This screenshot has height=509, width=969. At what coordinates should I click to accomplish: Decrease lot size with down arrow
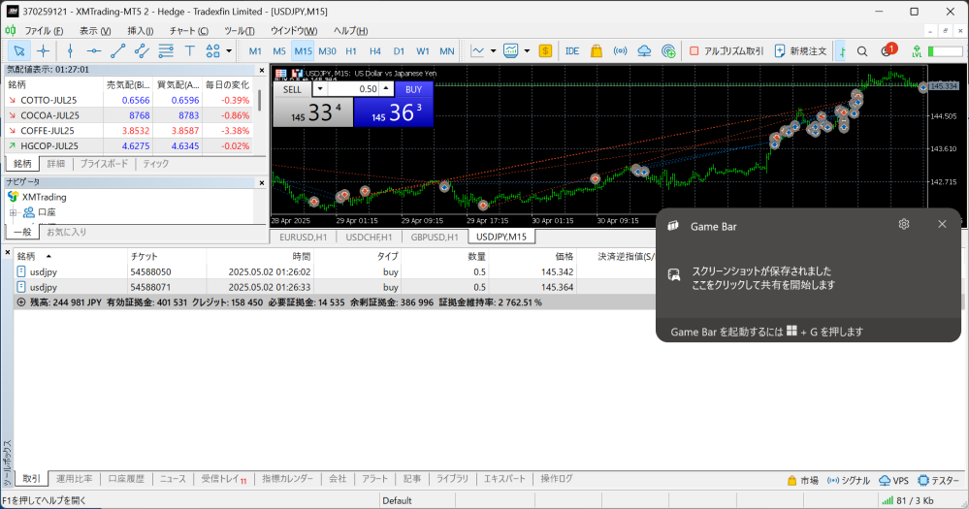pos(319,89)
